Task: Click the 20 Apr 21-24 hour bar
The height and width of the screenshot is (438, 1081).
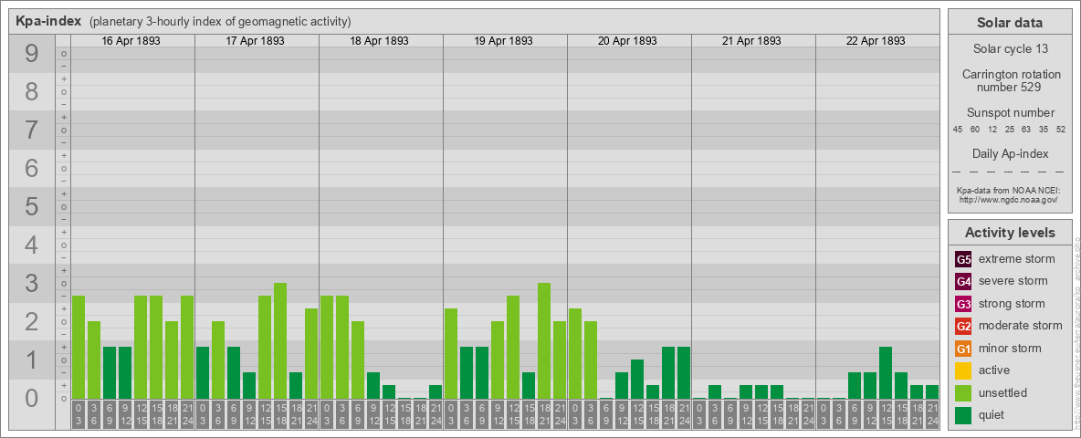Action: pyautogui.click(x=683, y=372)
